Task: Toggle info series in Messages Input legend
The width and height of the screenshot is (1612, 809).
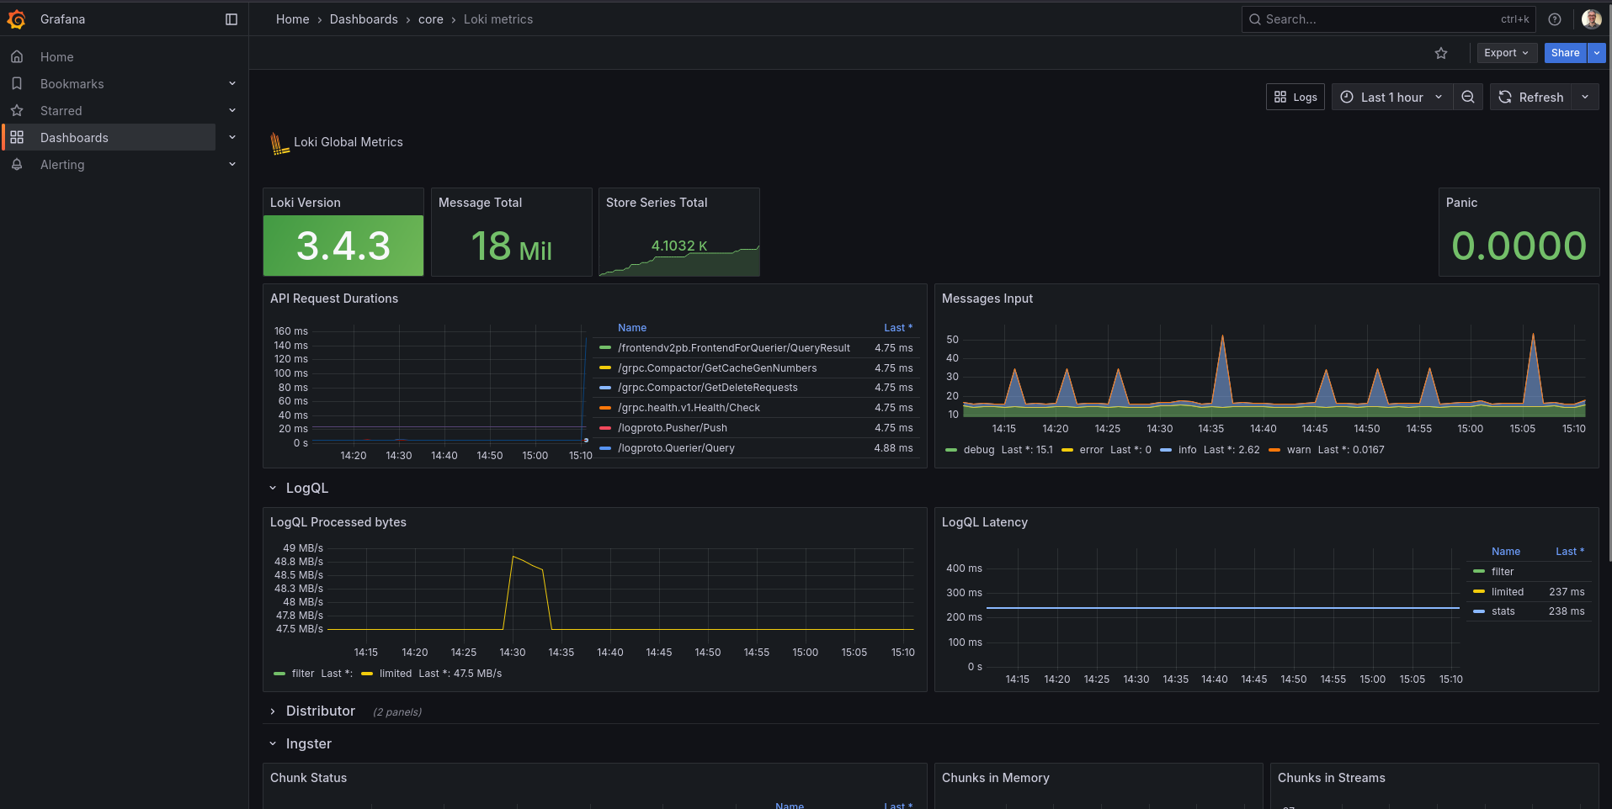Action: [1188, 450]
